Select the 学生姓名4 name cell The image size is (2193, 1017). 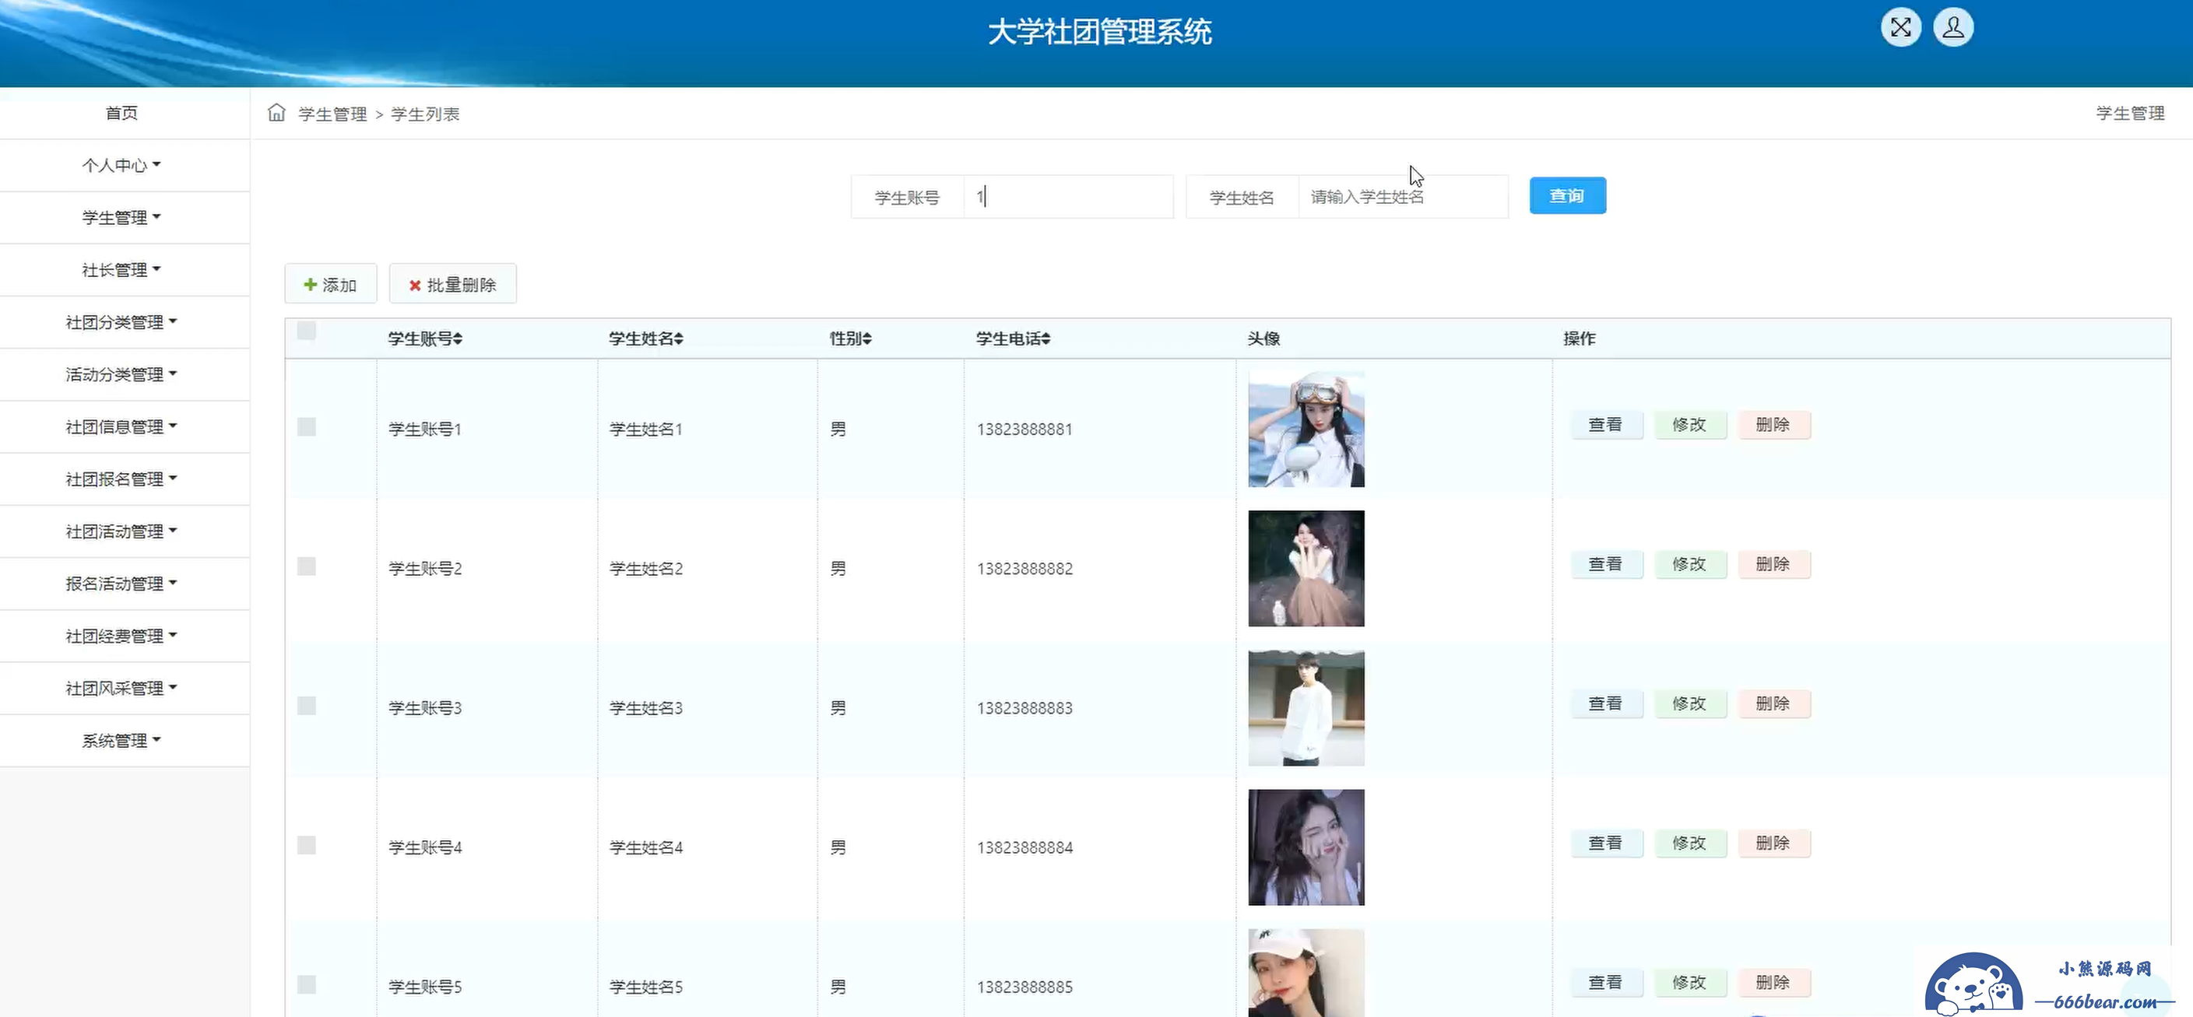646,847
